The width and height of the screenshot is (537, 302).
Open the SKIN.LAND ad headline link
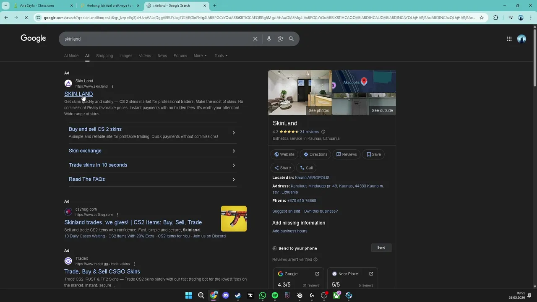(78, 94)
